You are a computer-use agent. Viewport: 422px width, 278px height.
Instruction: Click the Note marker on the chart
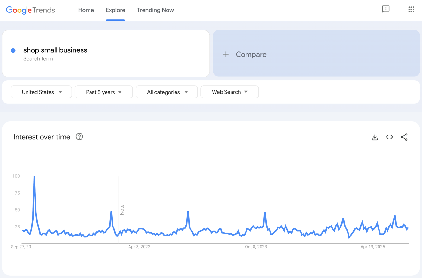122,209
